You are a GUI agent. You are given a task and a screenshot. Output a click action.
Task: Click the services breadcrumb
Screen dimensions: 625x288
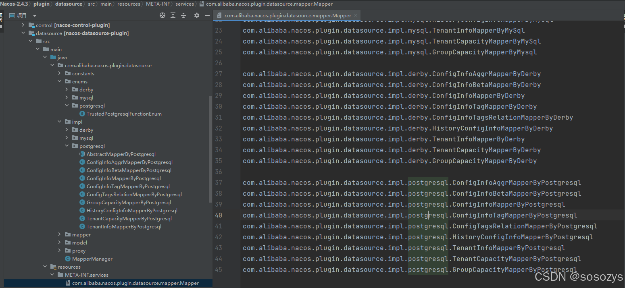click(185, 4)
